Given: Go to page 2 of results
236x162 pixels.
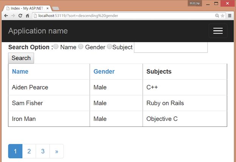Looking at the screenshot, I should 29,151.
